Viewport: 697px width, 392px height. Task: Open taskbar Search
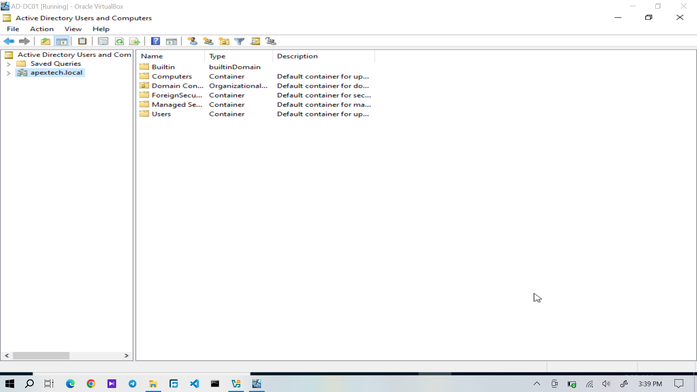click(x=29, y=384)
